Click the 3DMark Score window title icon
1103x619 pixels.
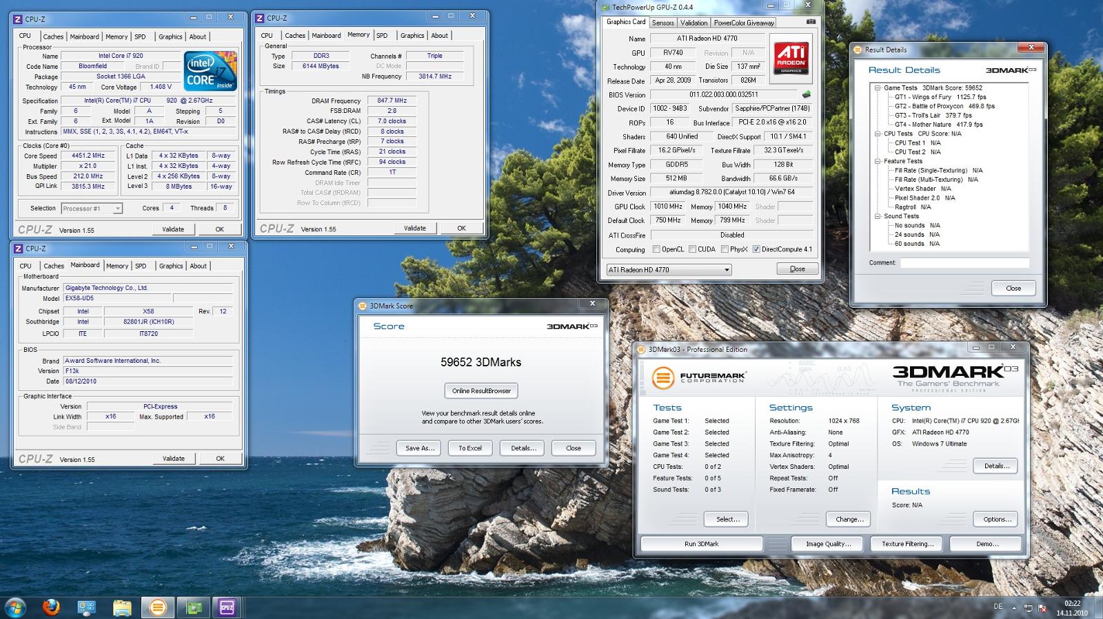click(x=363, y=306)
